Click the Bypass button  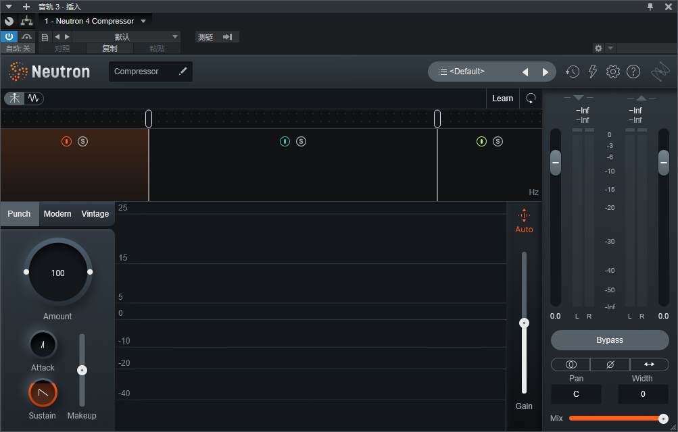tap(610, 340)
